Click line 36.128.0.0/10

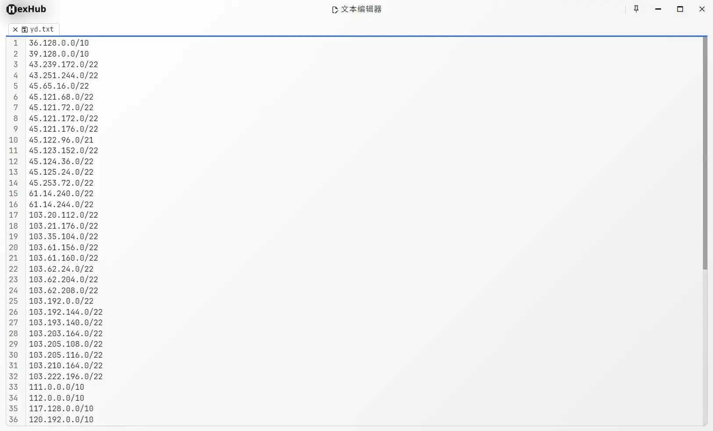[59, 43]
